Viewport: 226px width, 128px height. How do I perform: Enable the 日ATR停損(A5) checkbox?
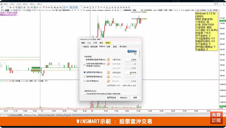pos(85,81)
